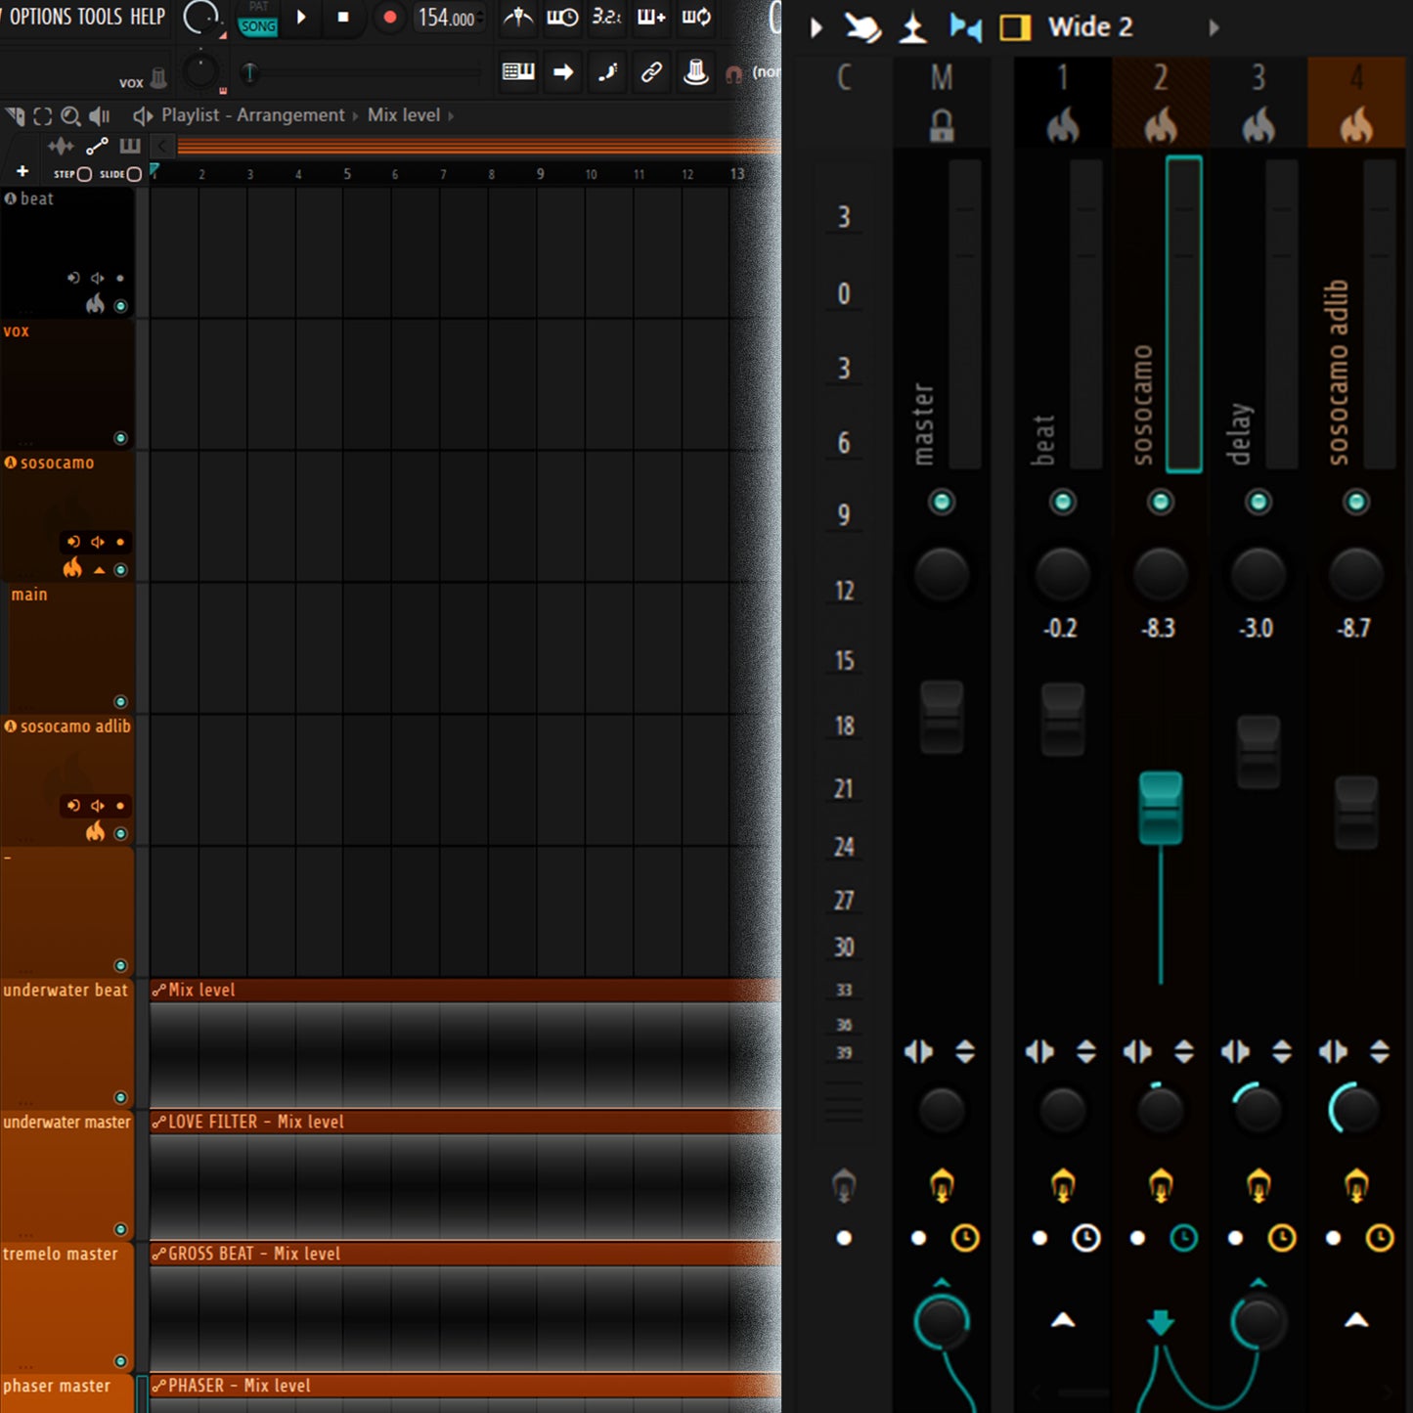Mute the beat playlist track
This screenshot has width=1413, height=1413.
coord(120,306)
